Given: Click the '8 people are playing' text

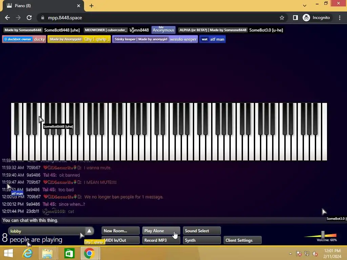Looking at the screenshot, I should pos(32,239).
